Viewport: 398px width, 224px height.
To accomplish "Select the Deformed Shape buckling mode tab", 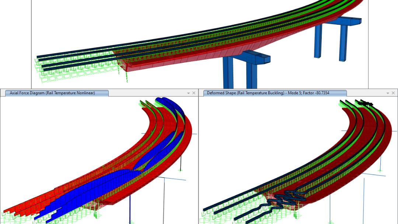I will [x=268, y=93].
